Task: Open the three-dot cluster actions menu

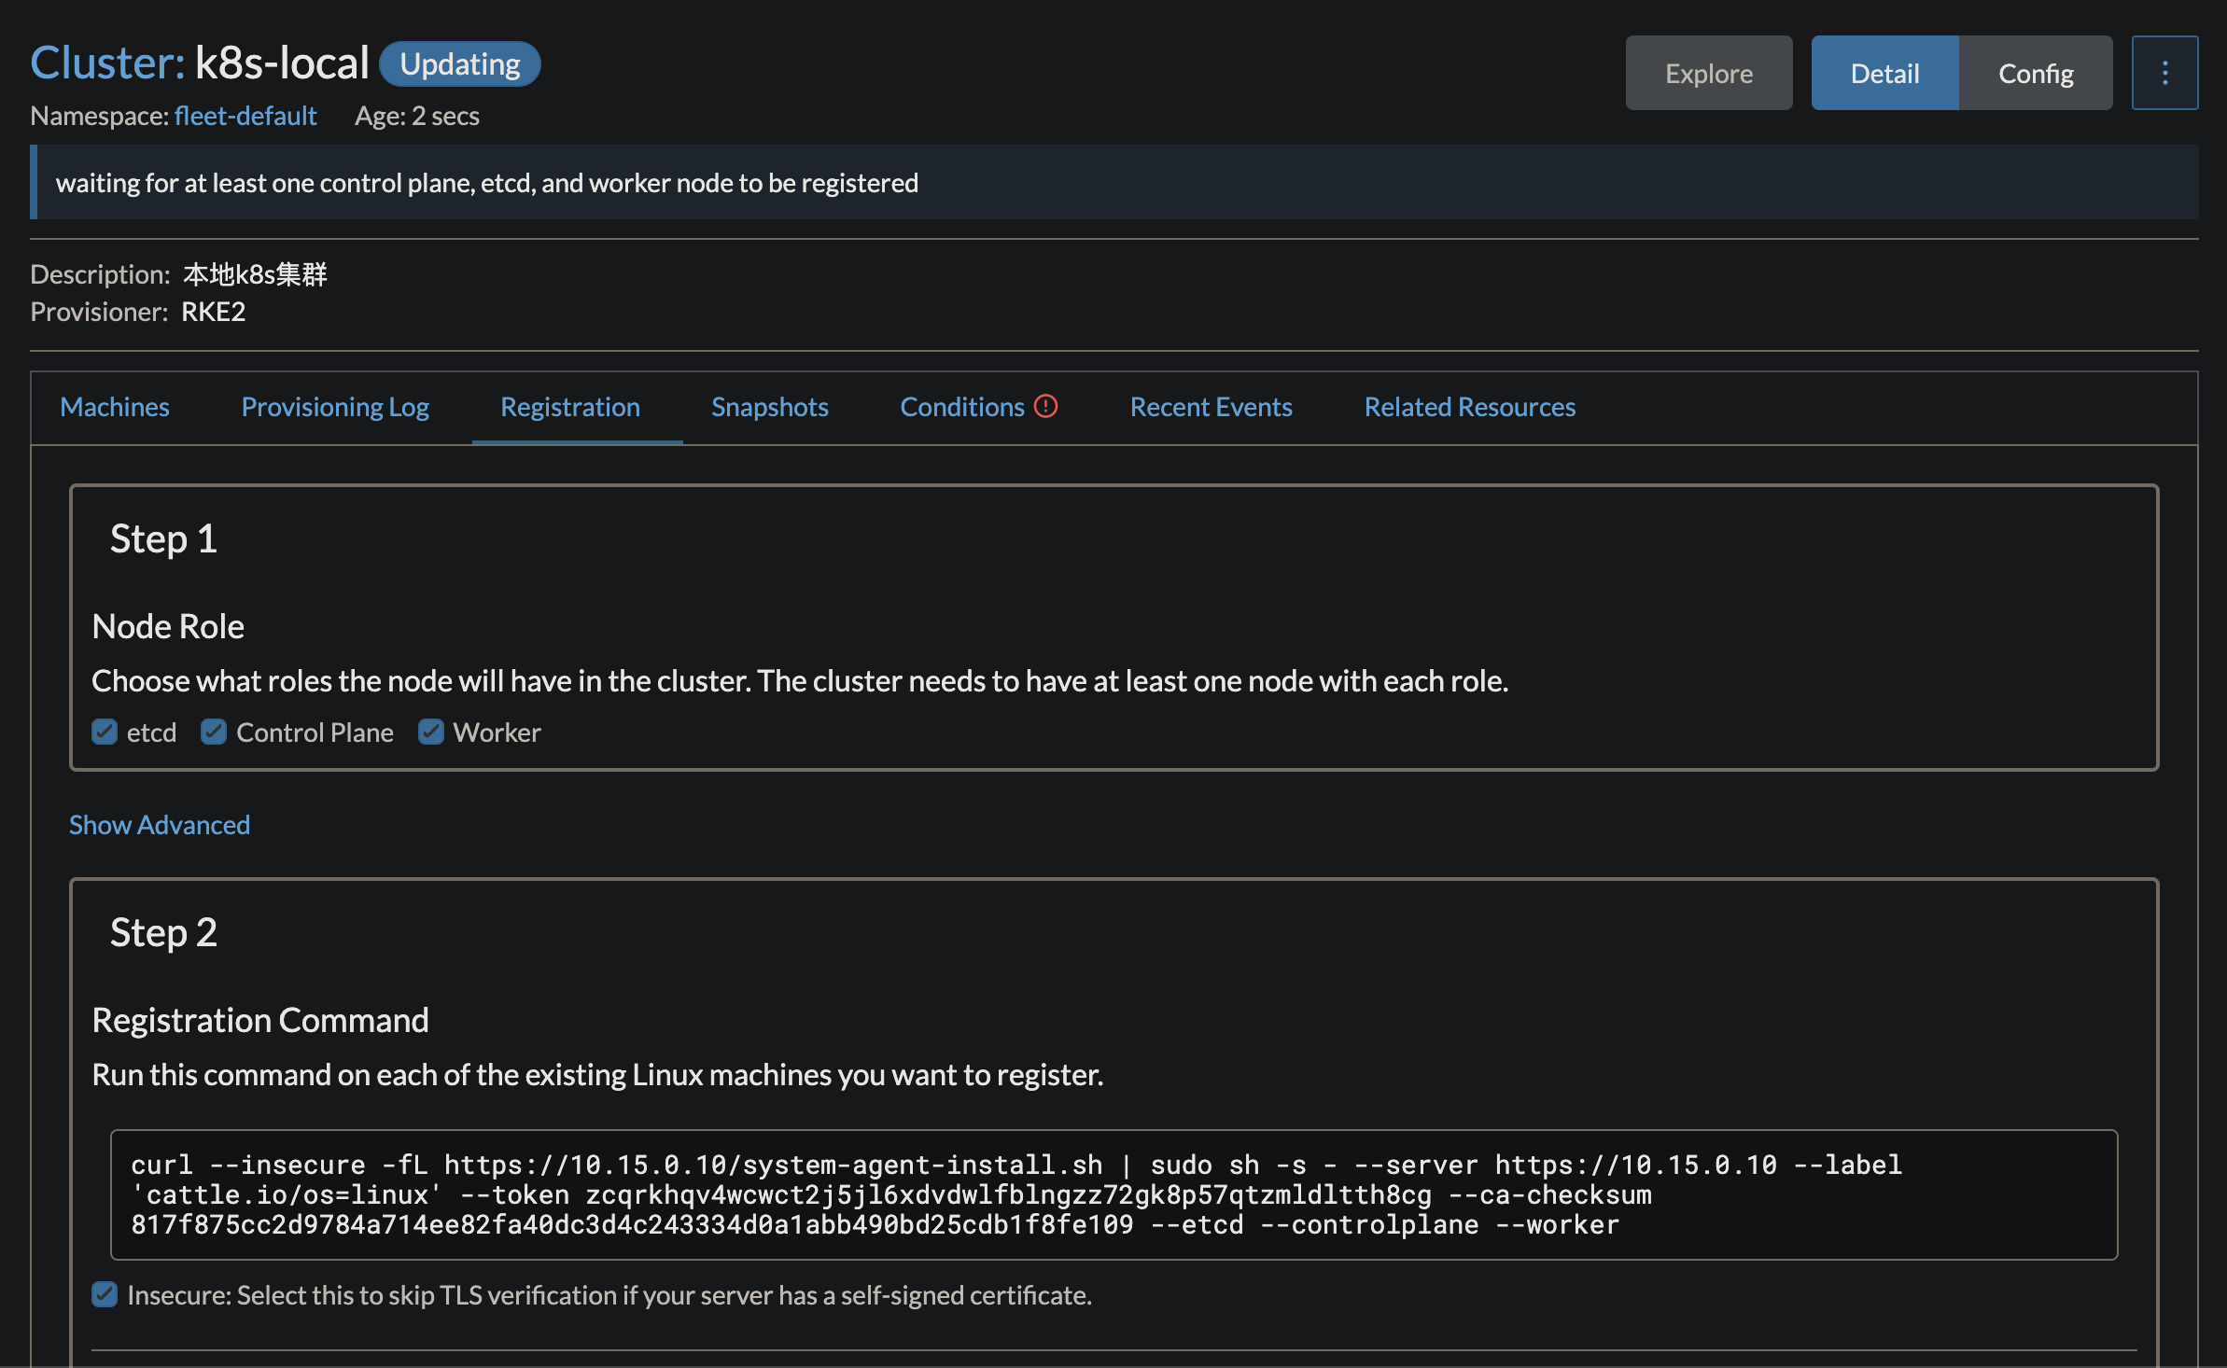Action: pyautogui.click(x=2164, y=73)
